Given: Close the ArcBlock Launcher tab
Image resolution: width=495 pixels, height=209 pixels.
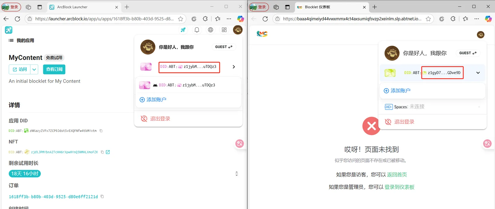Looking at the screenshot, I should [117, 7].
